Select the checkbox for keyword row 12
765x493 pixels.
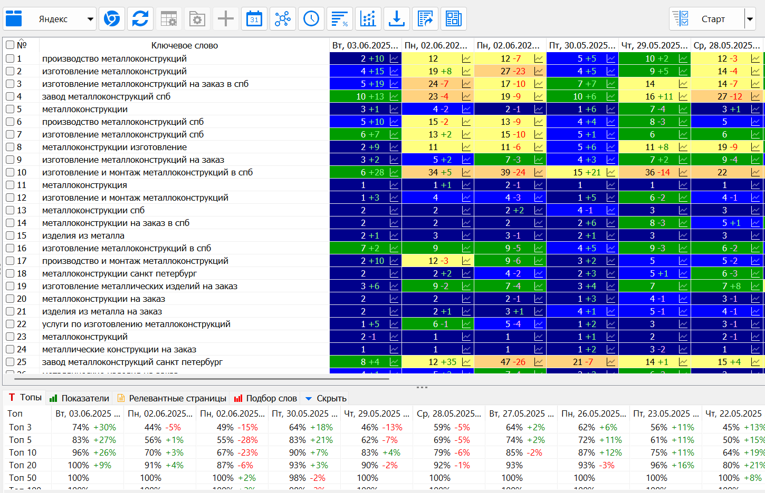[10, 198]
